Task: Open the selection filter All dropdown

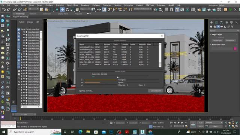Action: 33,9
